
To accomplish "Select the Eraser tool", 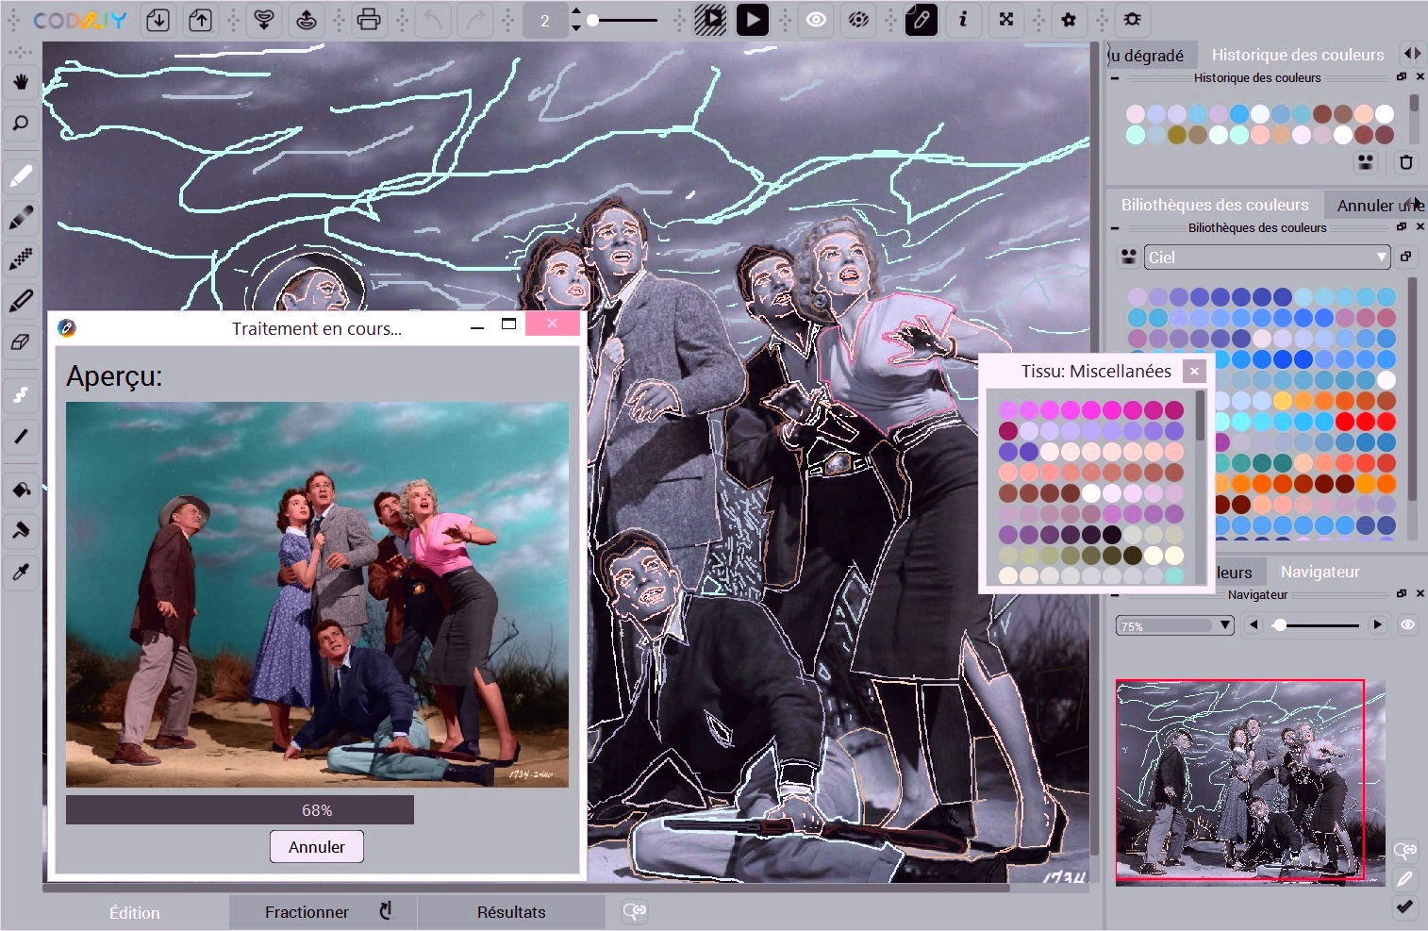I will (x=21, y=341).
